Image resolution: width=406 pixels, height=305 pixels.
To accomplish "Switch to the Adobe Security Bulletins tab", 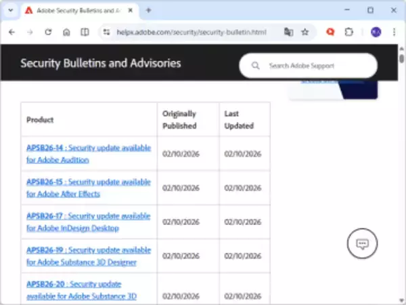I will [x=73, y=10].
